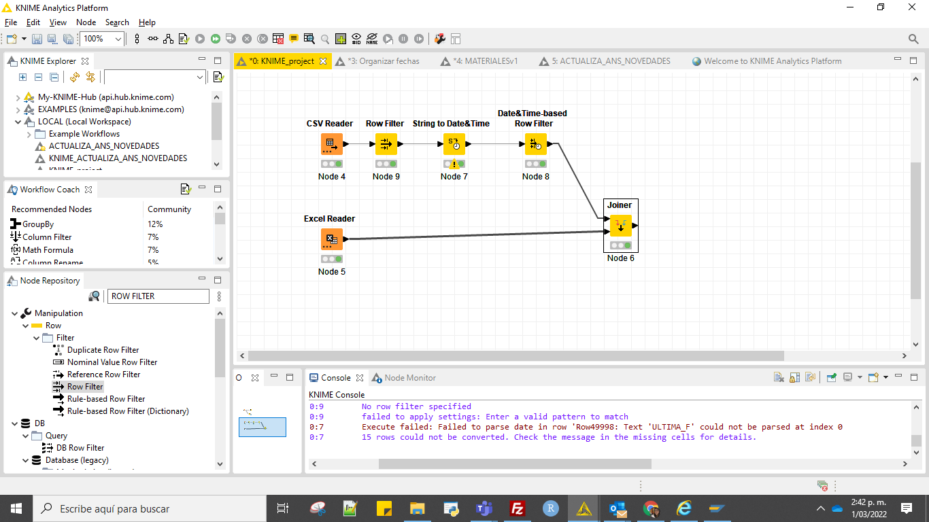The height and width of the screenshot is (522, 929).
Task: Collapse the Manipulation category in Node Repository
Action: (x=15, y=313)
